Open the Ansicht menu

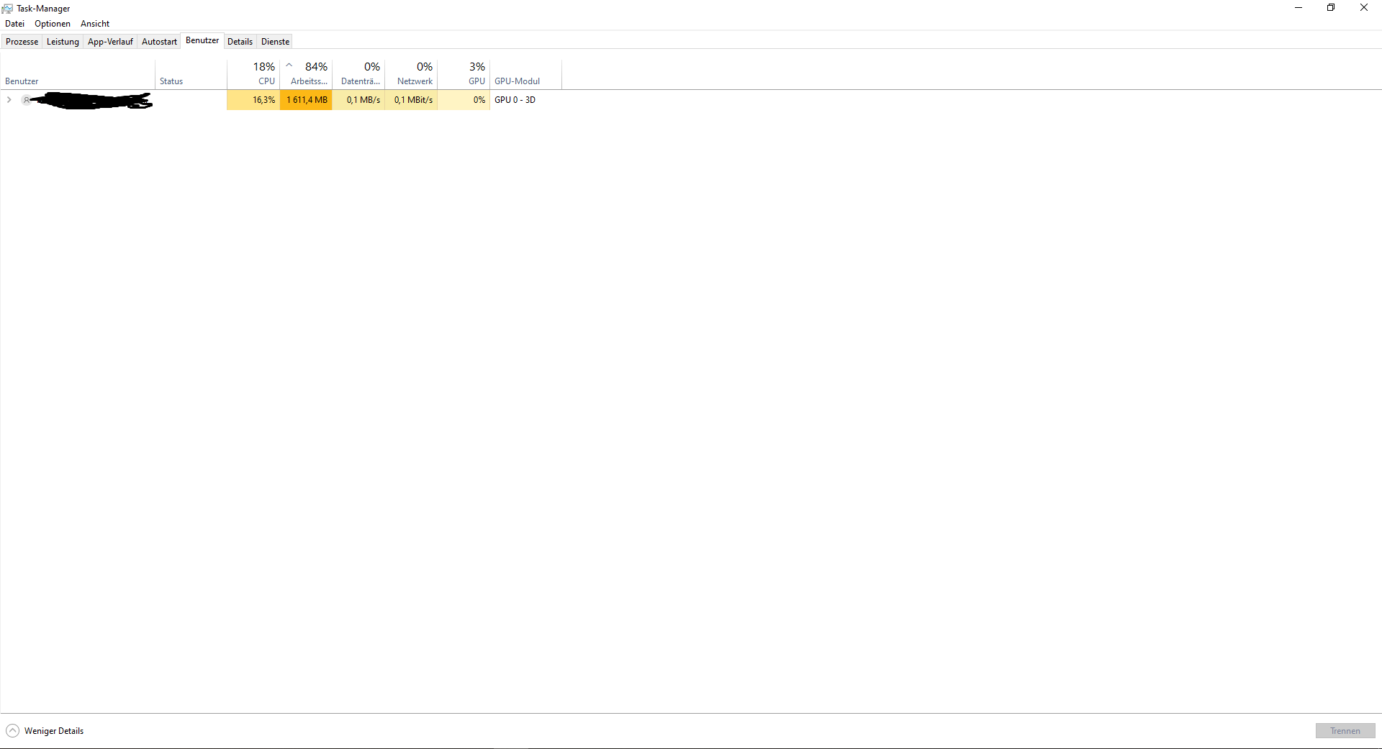coord(95,24)
